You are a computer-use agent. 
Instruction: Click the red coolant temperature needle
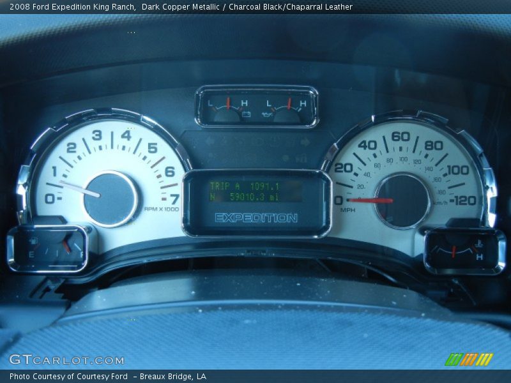454,252
